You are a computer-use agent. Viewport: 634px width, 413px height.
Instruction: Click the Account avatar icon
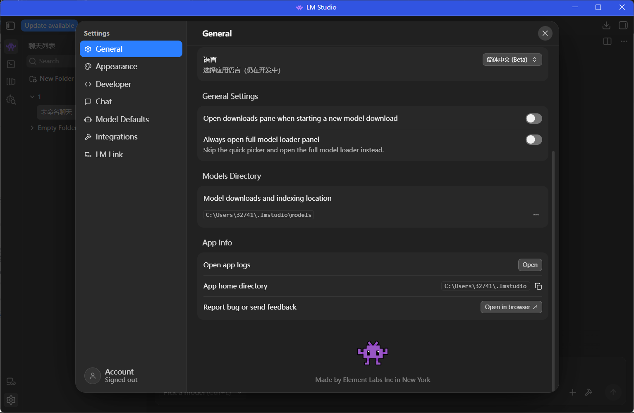coord(93,376)
